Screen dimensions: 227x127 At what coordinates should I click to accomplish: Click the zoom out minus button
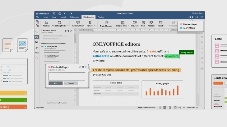tap(184, 108)
